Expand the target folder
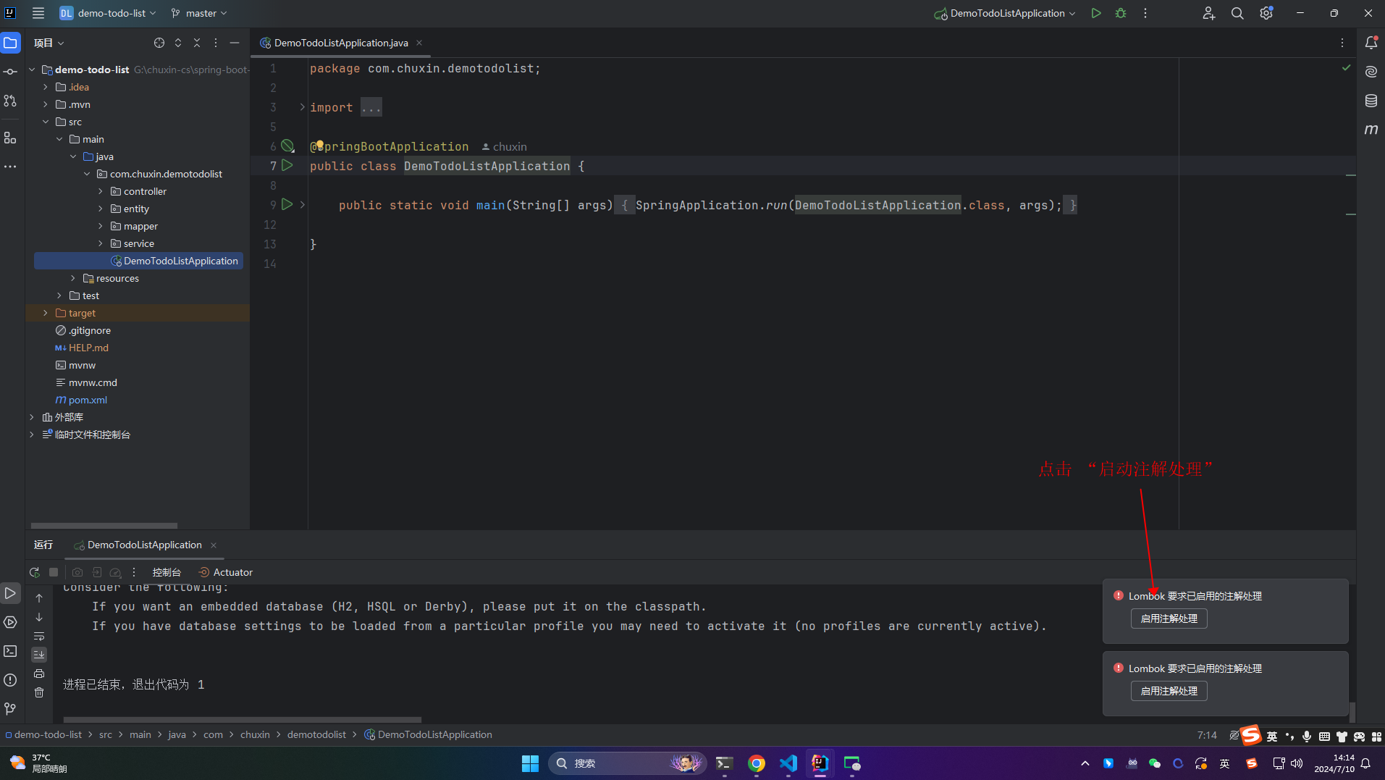Image resolution: width=1385 pixels, height=780 pixels. [x=46, y=313]
